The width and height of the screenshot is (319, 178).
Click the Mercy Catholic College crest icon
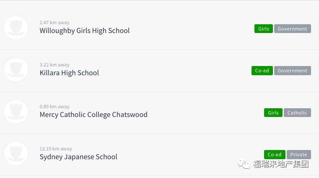pyautogui.click(x=16, y=112)
